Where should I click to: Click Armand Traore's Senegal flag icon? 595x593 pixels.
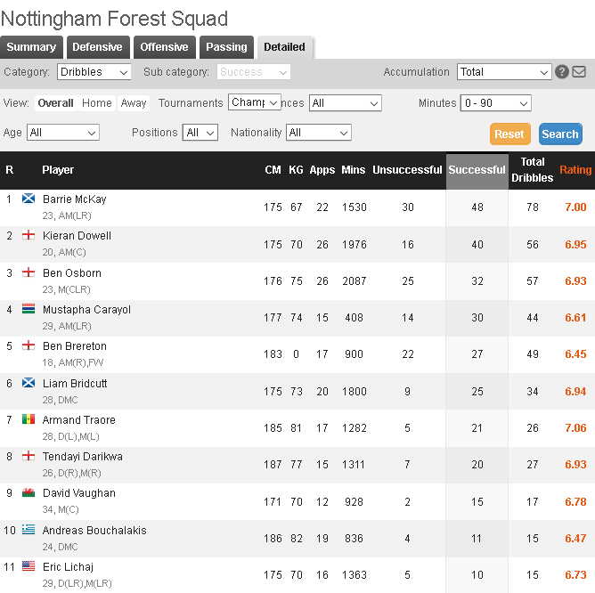coord(29,420)
